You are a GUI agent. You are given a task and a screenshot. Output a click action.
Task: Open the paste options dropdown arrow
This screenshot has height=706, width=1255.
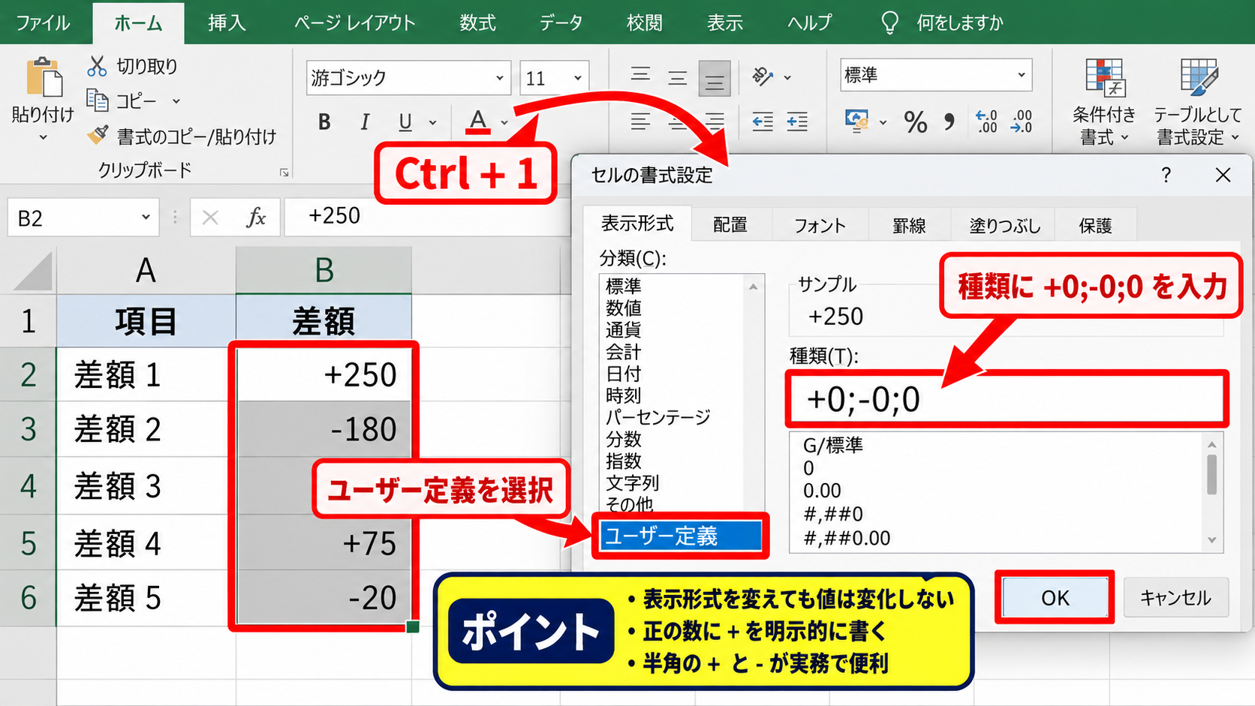pos(43,137)
